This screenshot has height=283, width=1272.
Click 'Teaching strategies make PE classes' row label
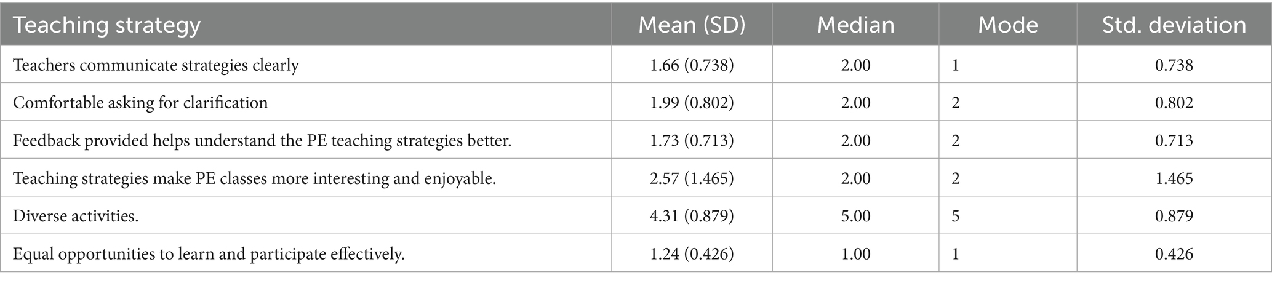click(254, 178)
